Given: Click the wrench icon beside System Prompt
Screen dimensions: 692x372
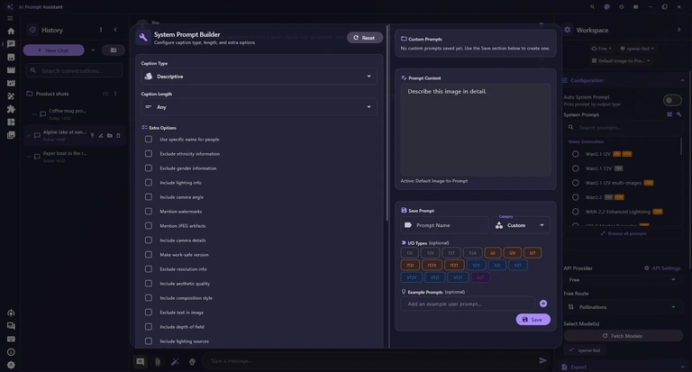Looking at the screenshot, I should click(x=678, y=114).
